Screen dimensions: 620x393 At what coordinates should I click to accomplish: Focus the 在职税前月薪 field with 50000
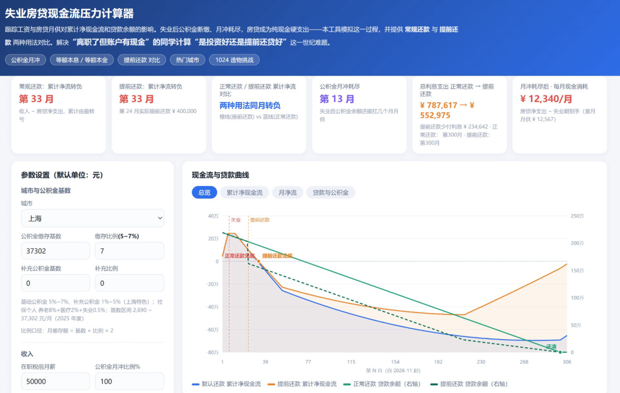[55, 381]
